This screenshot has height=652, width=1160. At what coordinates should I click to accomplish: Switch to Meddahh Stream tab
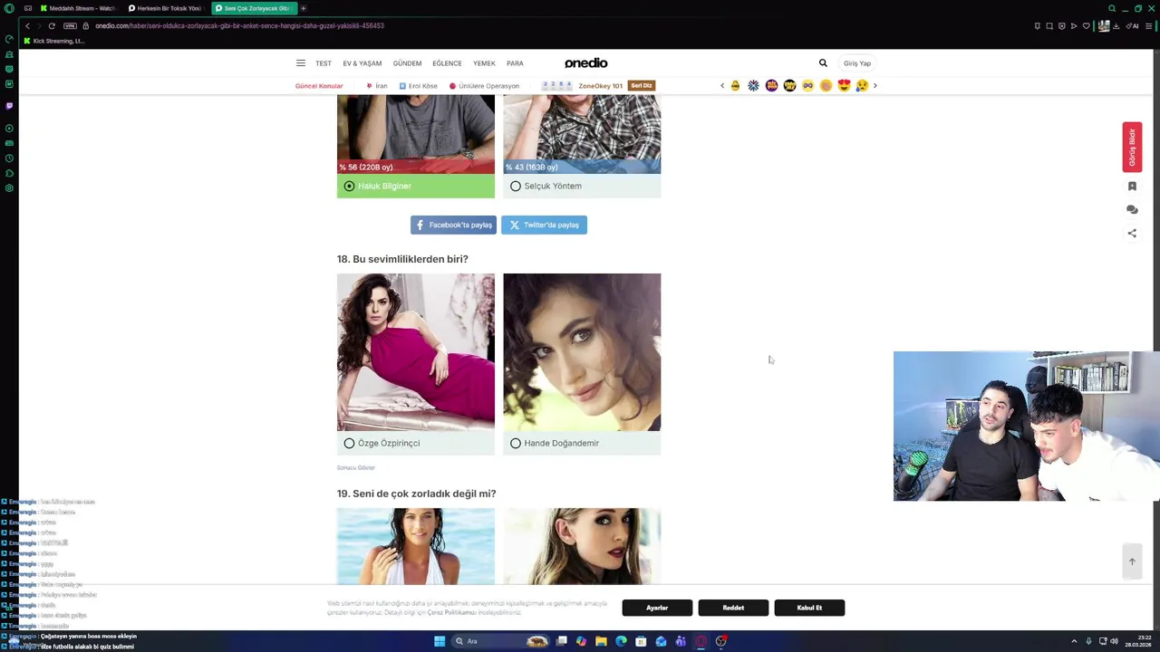[78, 8]
